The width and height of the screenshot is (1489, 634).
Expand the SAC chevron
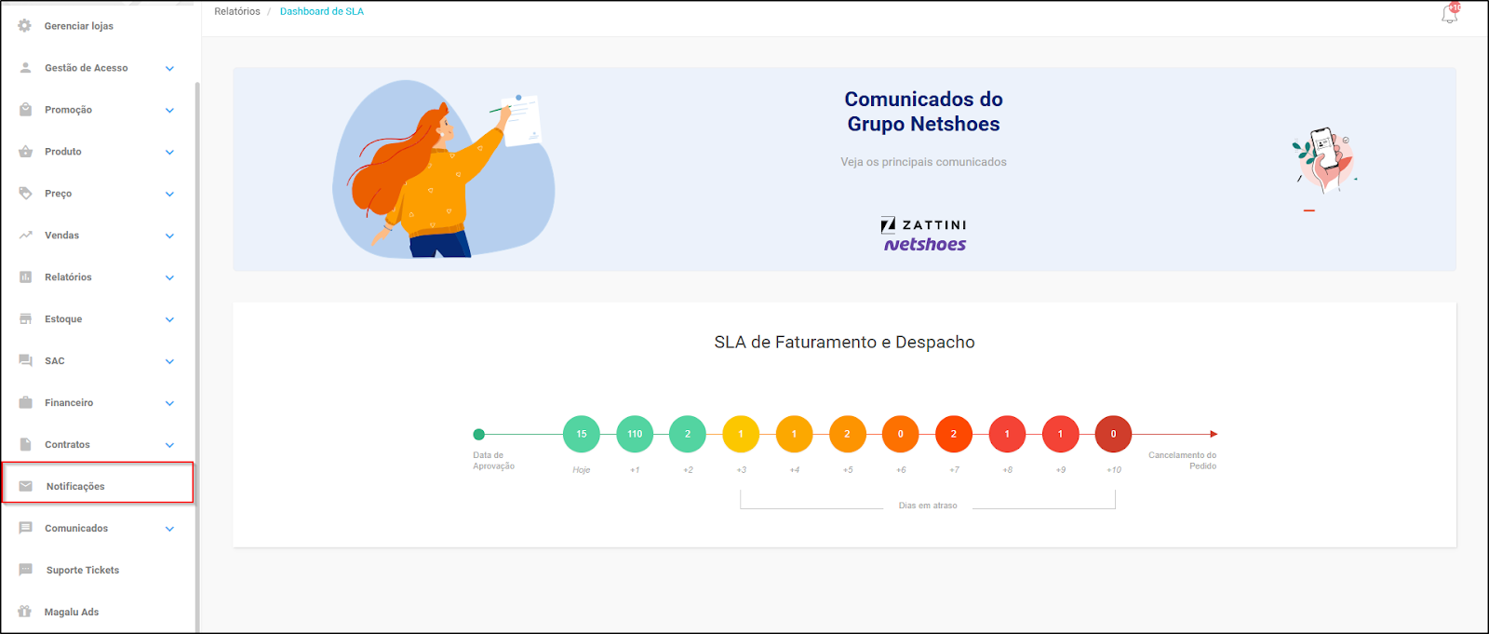point(169,362)
